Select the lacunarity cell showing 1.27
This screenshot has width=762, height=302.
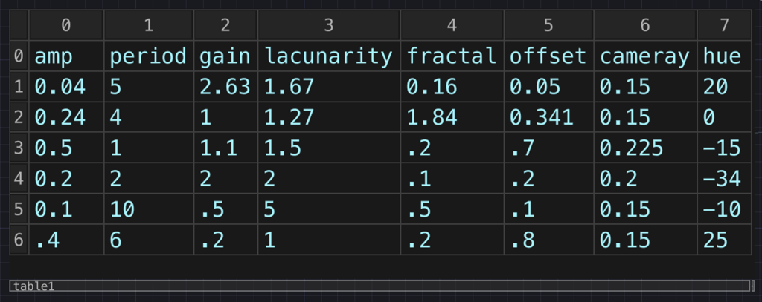(x=329, y=117)
